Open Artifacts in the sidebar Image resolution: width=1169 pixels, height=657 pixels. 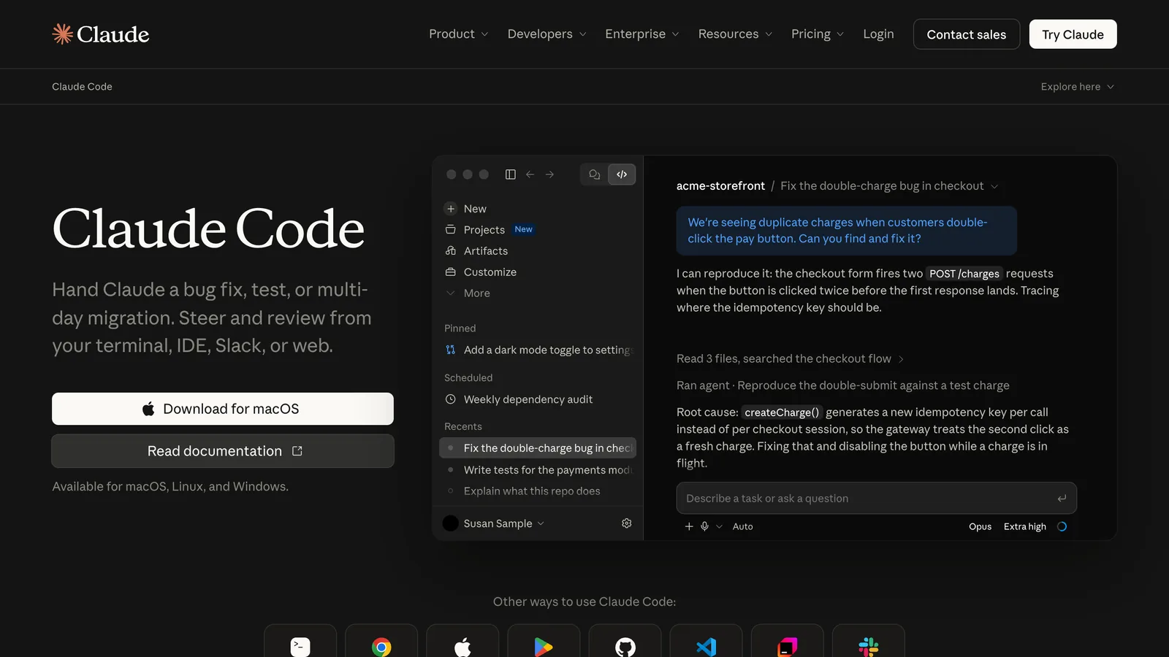coord(476,251)
